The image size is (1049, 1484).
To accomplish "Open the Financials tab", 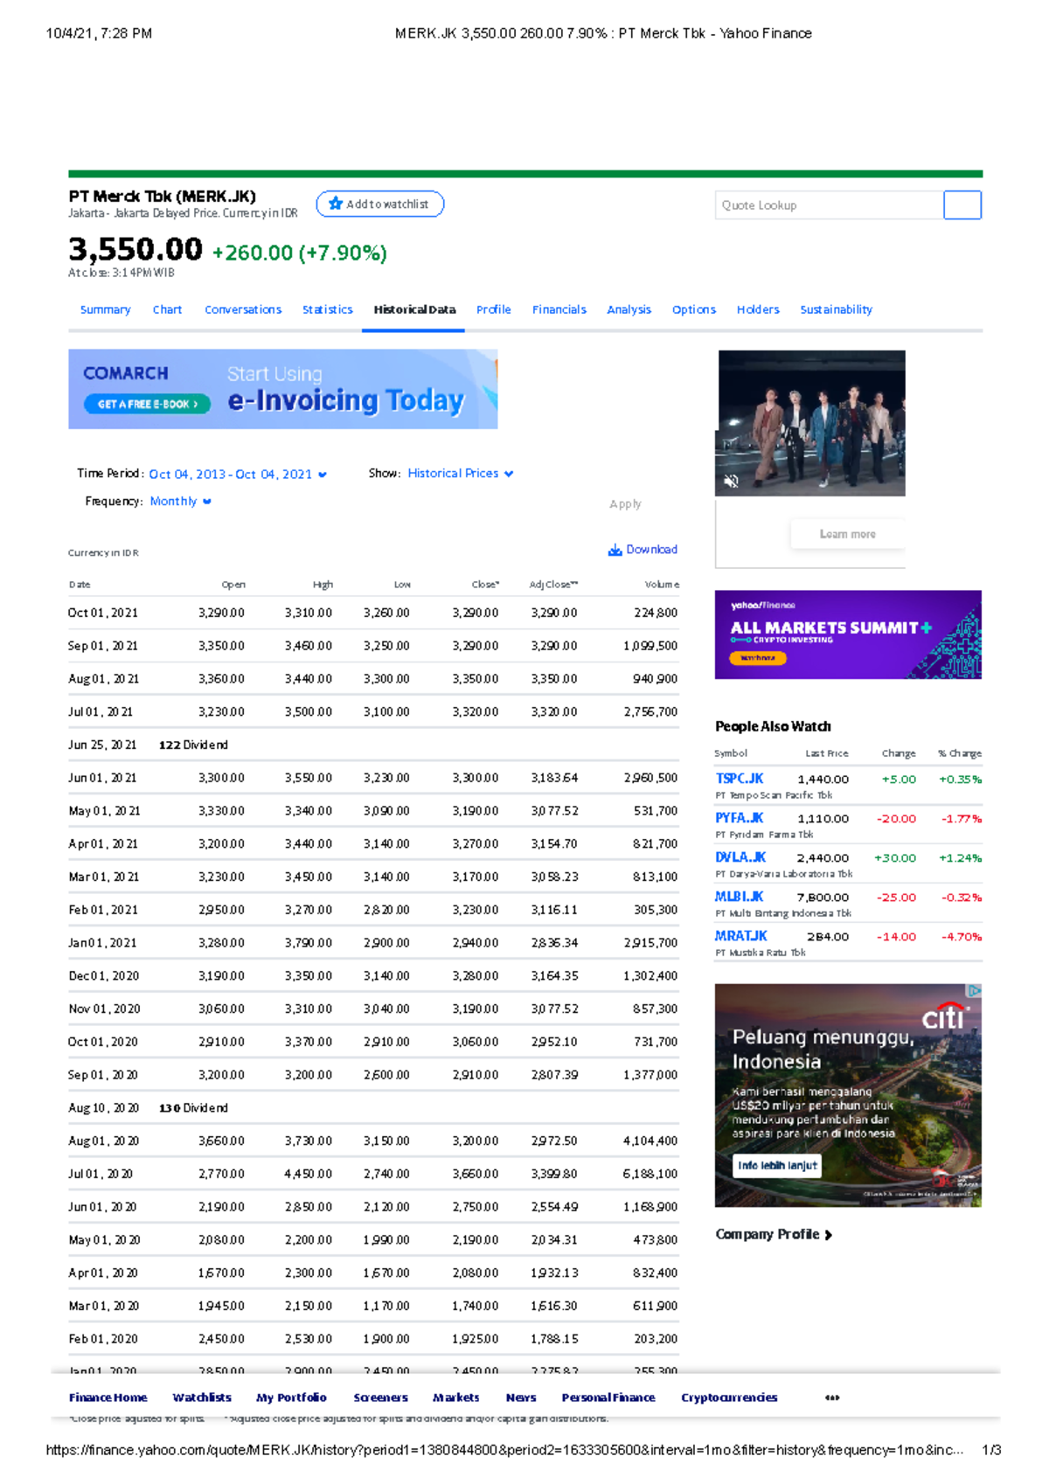I will [x=559, y=309].
